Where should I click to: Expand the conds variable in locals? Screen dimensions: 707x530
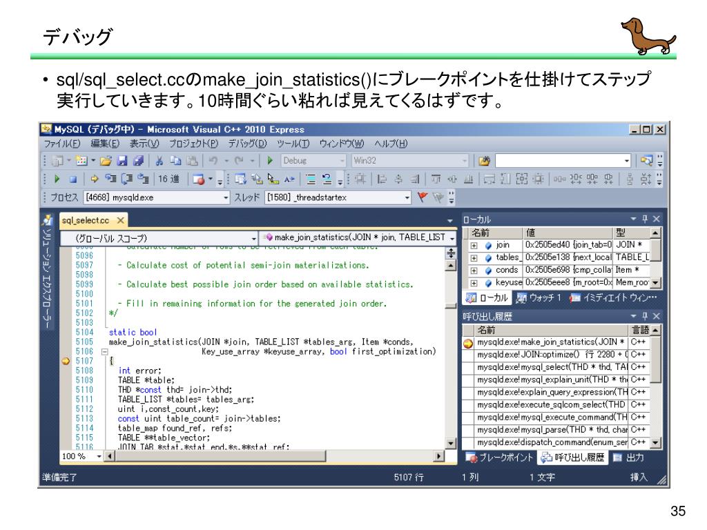[x=474, y=271]
